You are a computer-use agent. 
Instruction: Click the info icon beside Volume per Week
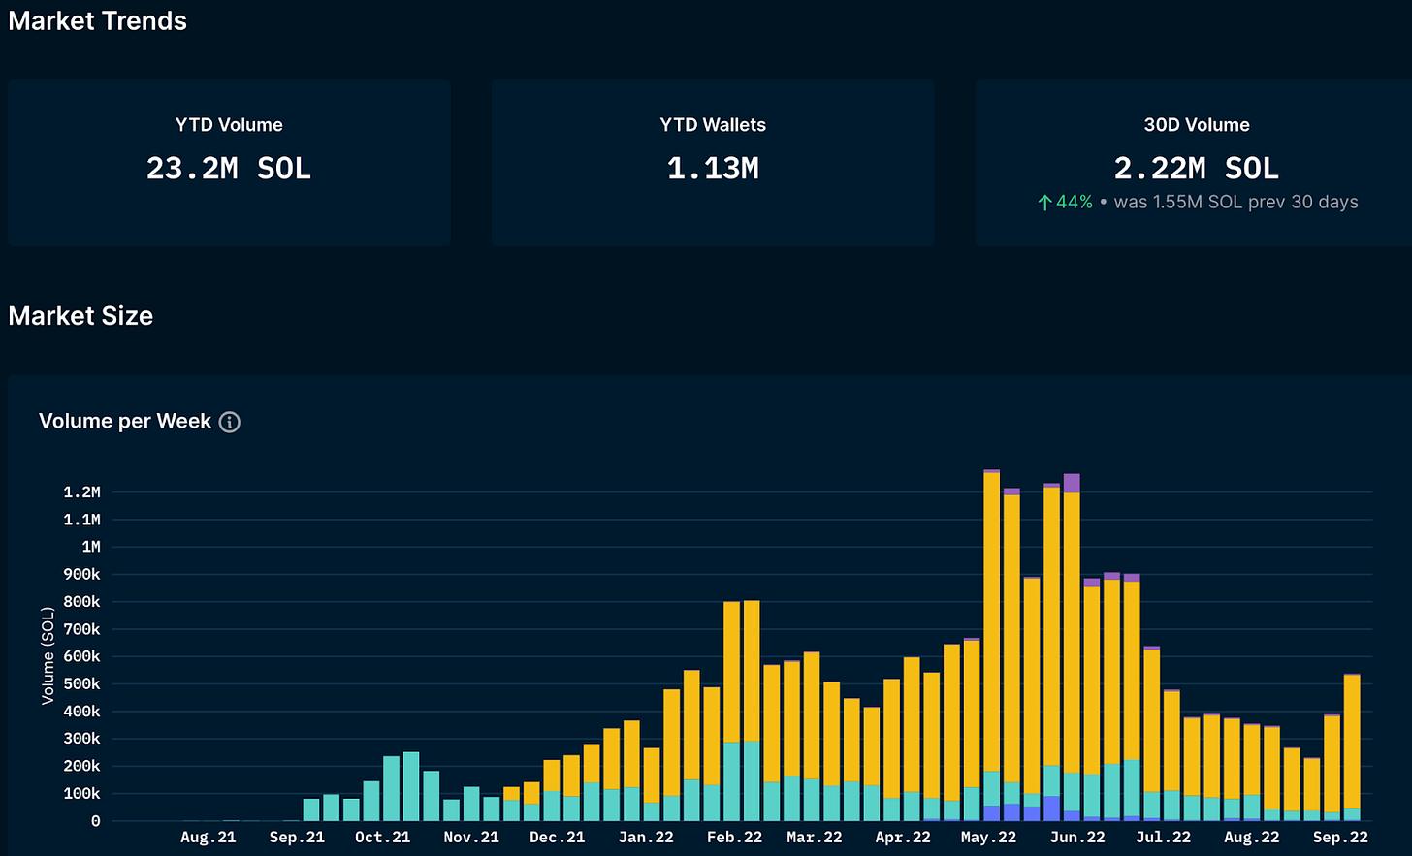click(x=230, y=422)
